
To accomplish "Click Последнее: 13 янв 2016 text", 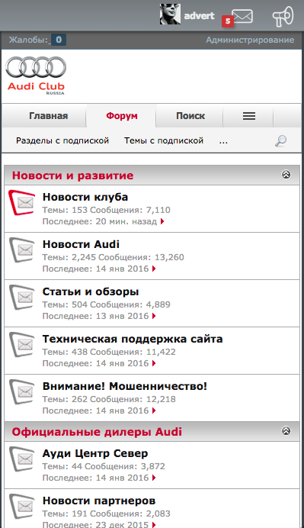I will pos(95,316).
